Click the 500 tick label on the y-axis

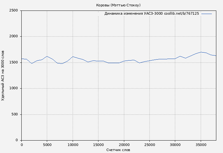coord(14,114)
